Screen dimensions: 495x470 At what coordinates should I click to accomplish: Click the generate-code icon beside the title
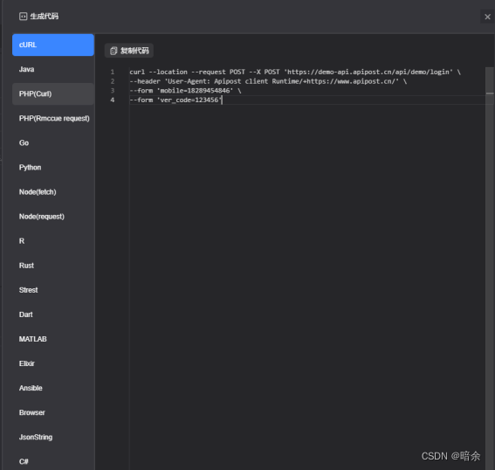pos(23,17)
